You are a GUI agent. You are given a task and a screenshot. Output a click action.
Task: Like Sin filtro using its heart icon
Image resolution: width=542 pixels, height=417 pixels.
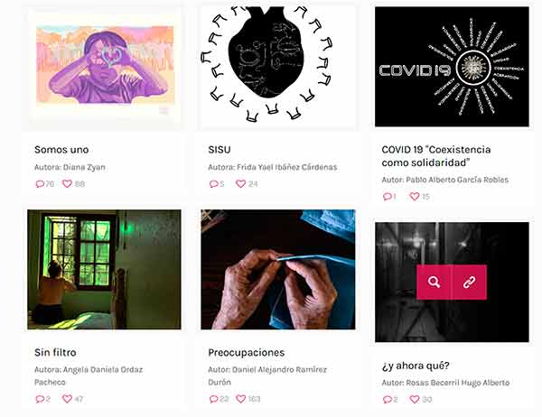tap(67, 399)
